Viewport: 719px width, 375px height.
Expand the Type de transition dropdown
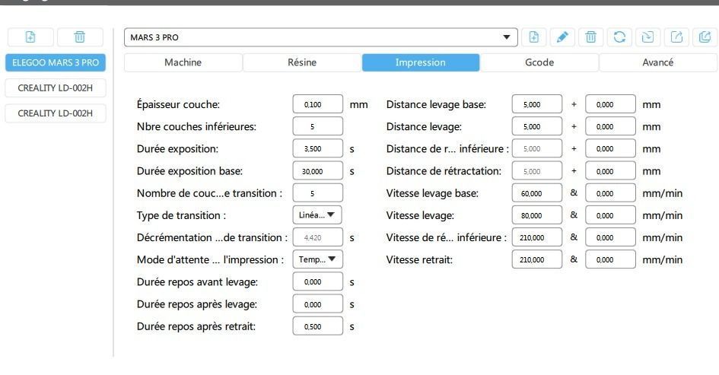pos(317,215)
